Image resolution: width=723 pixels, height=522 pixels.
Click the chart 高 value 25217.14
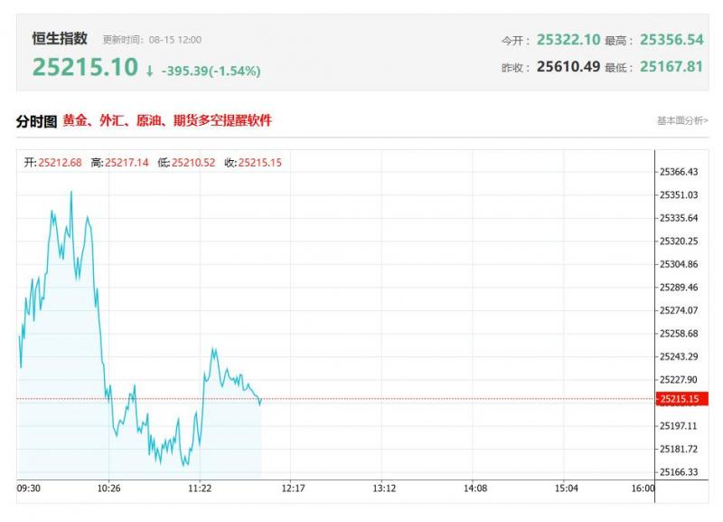127,163
